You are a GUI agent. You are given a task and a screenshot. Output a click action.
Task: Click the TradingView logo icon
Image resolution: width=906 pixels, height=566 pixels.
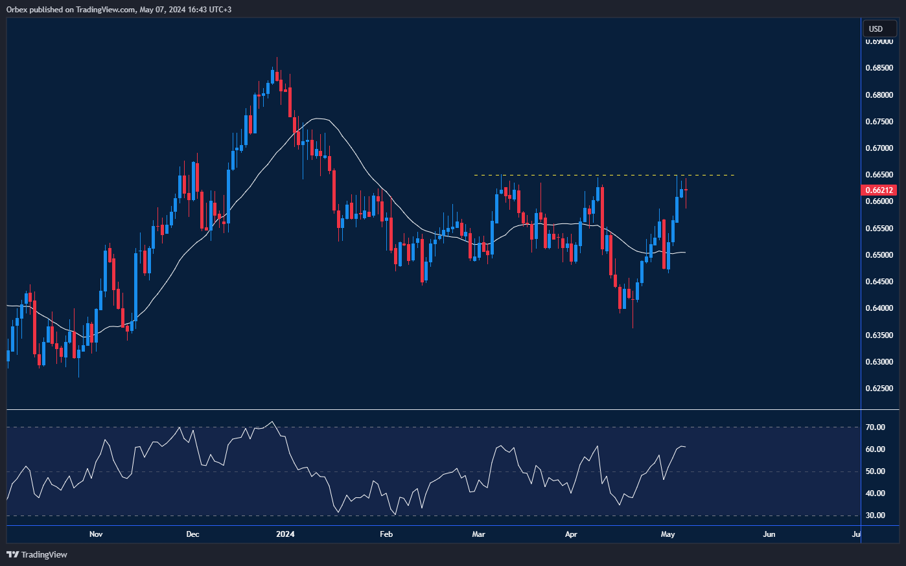[12, 554]
